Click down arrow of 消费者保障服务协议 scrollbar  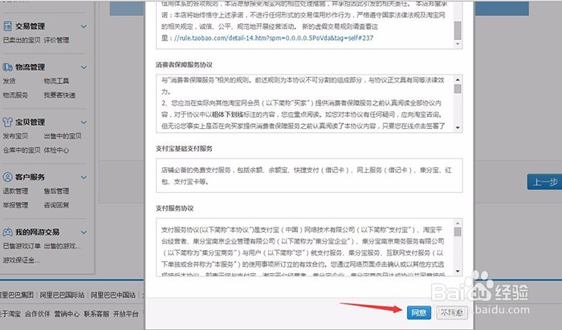coord(458,127)
